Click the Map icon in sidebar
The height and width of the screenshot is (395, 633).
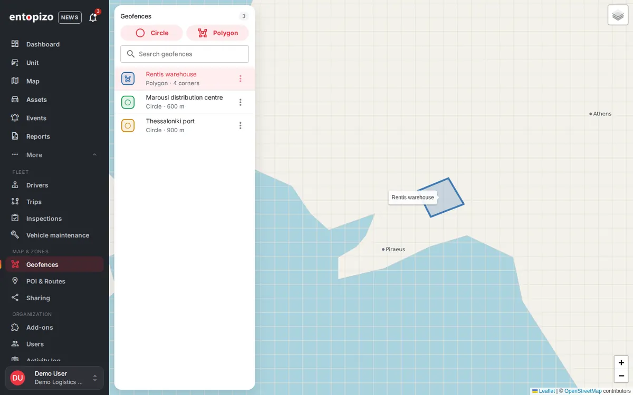tap(15, 81)
